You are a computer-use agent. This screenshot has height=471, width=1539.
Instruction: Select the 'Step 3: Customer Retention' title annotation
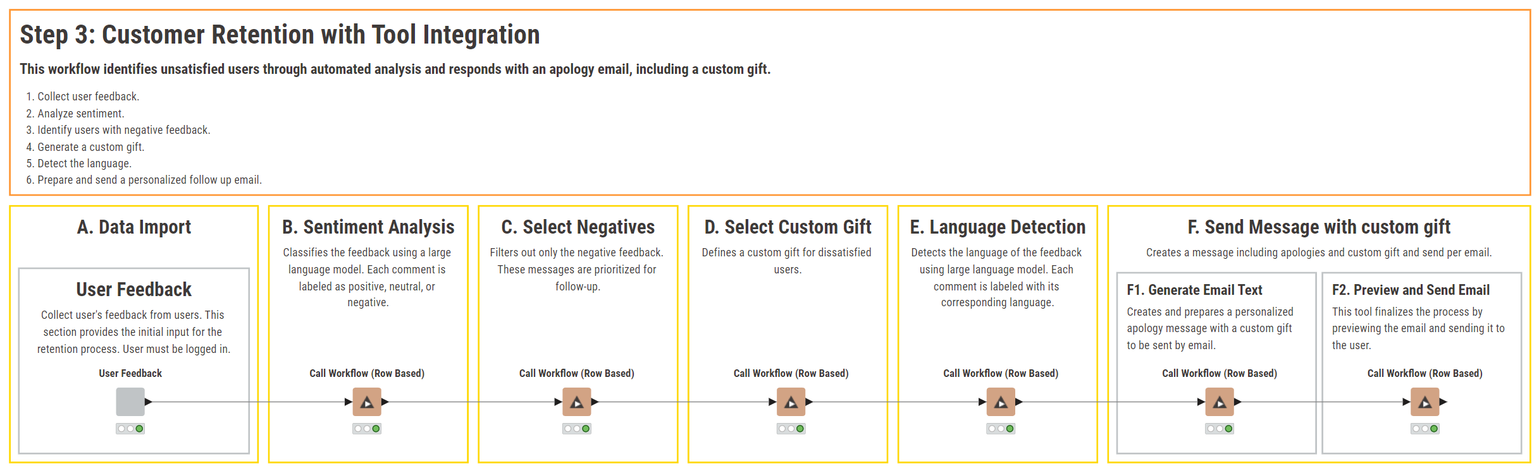(x=280, y=35)
